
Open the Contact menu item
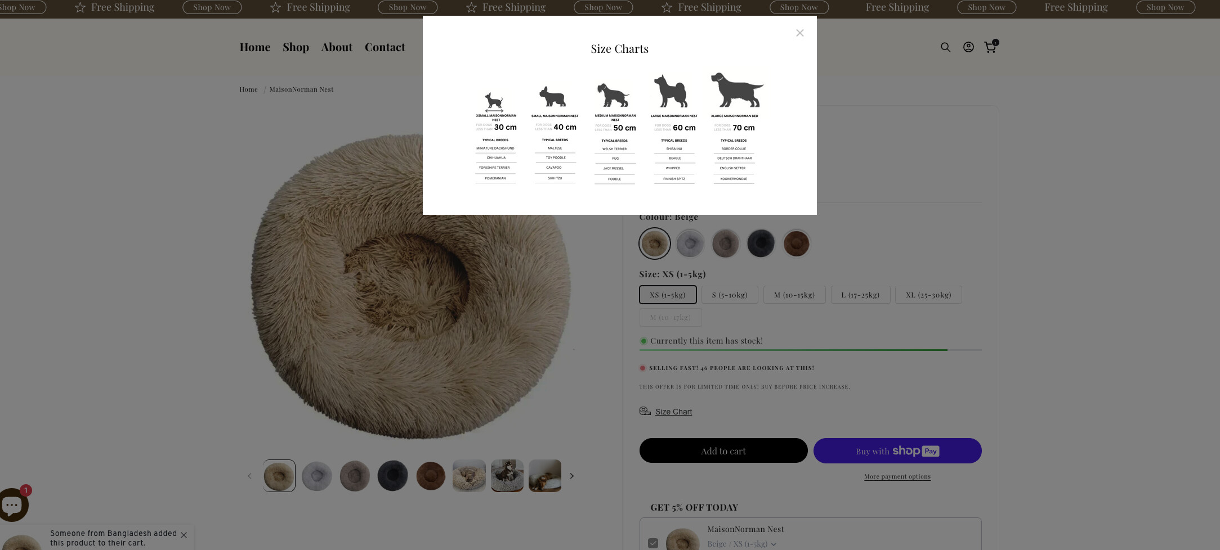[385, 47]
